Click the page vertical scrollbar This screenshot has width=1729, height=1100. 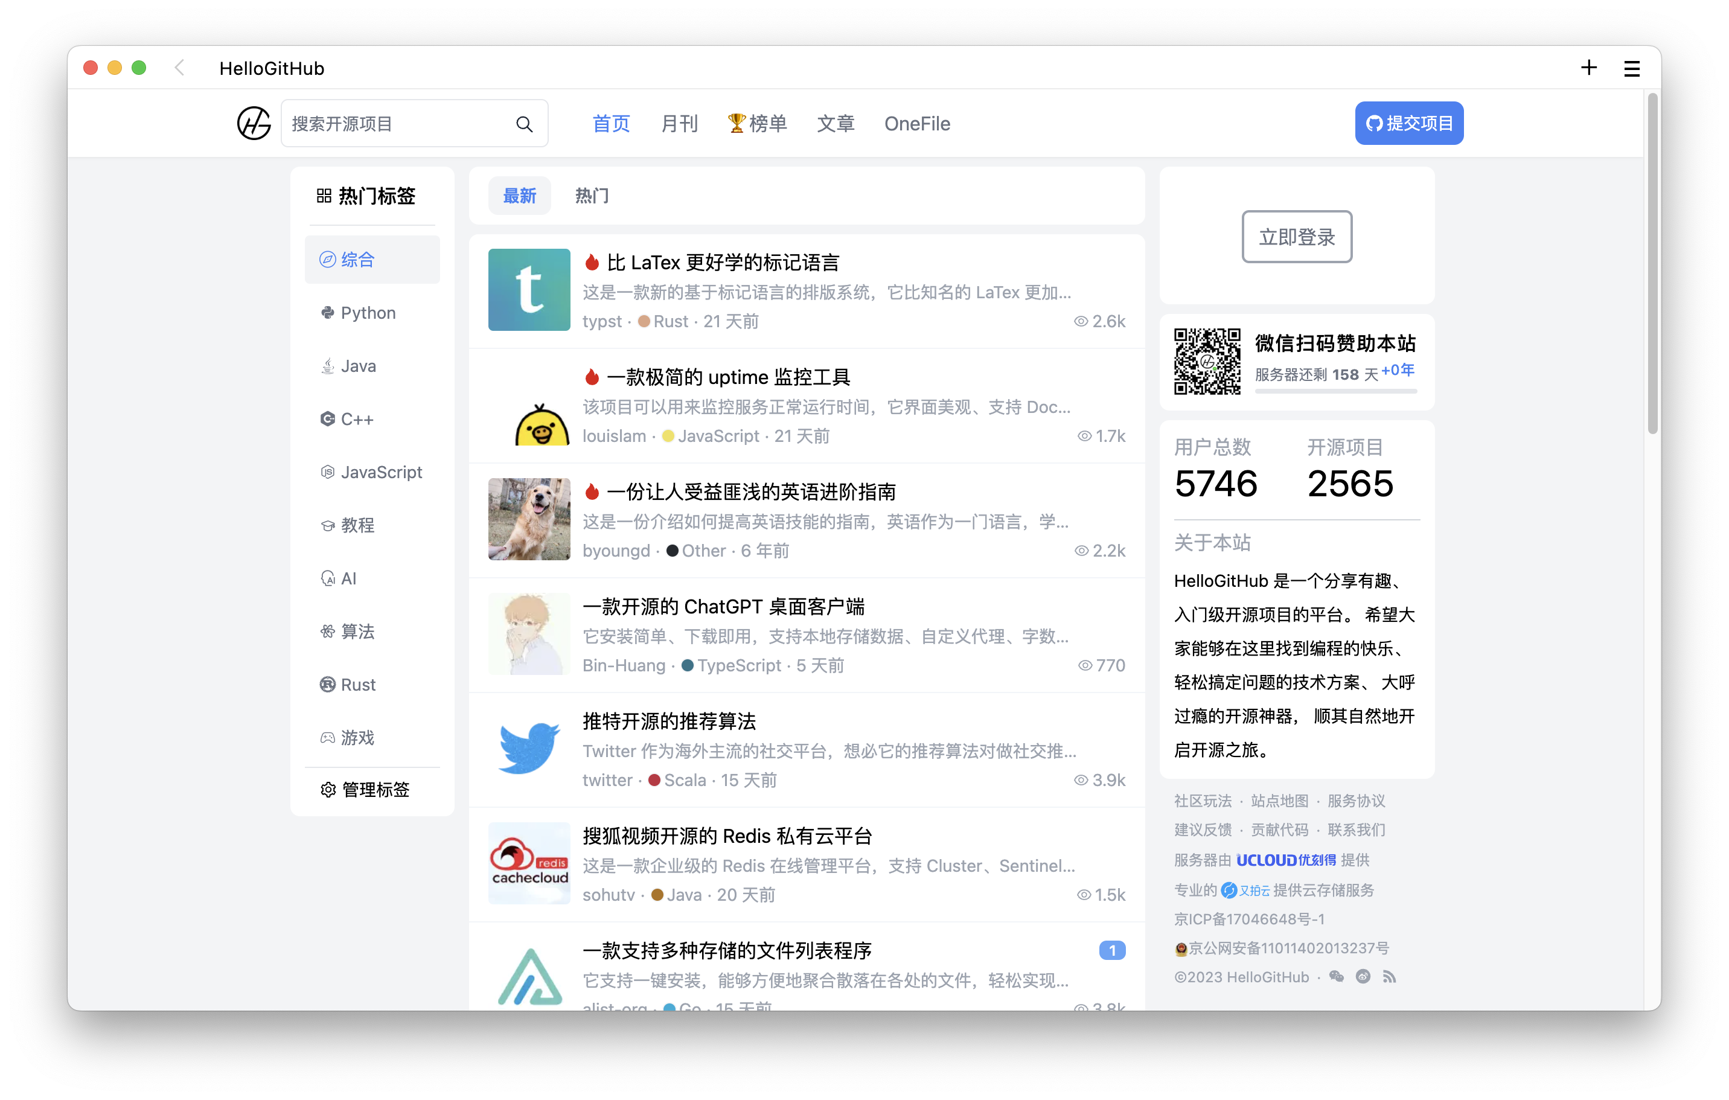coord(1652,263)
